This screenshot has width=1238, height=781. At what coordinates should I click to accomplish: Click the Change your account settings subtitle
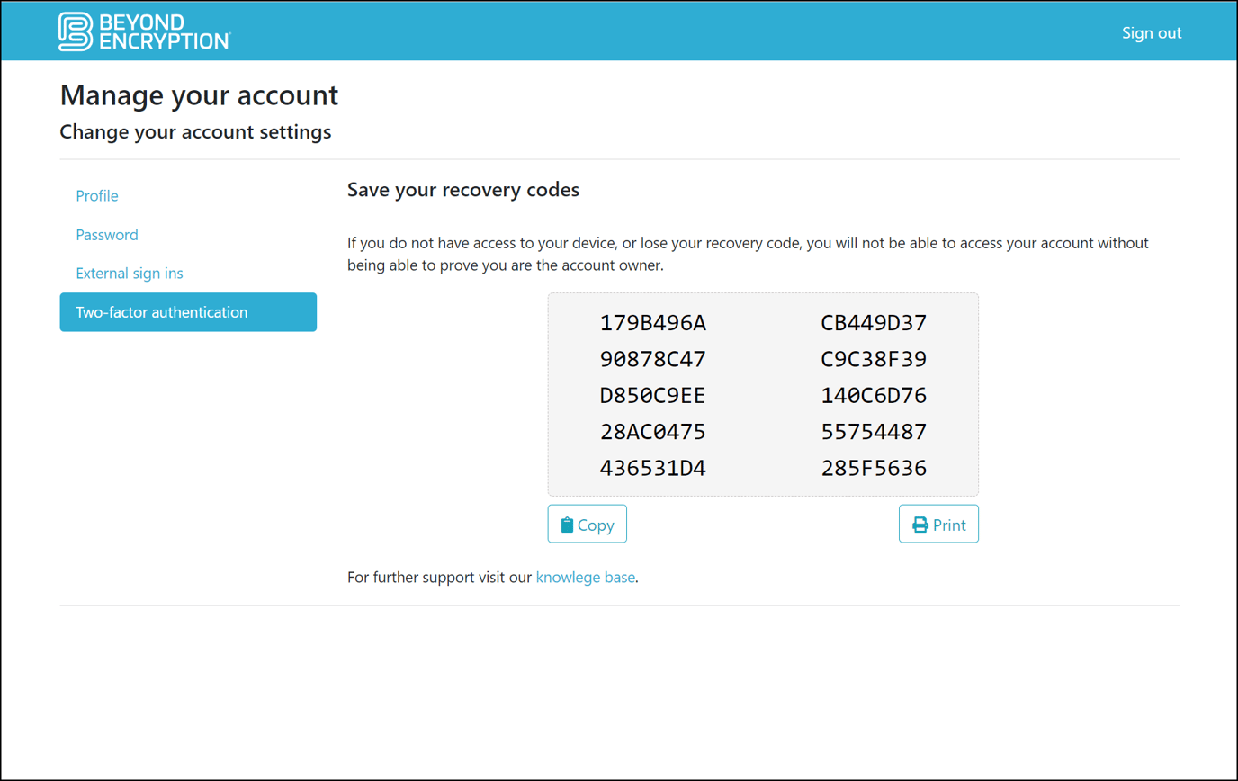tap(195, 131)
